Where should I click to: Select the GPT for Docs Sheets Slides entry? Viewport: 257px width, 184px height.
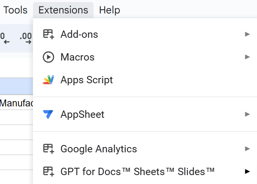click(x=137, y=171)
